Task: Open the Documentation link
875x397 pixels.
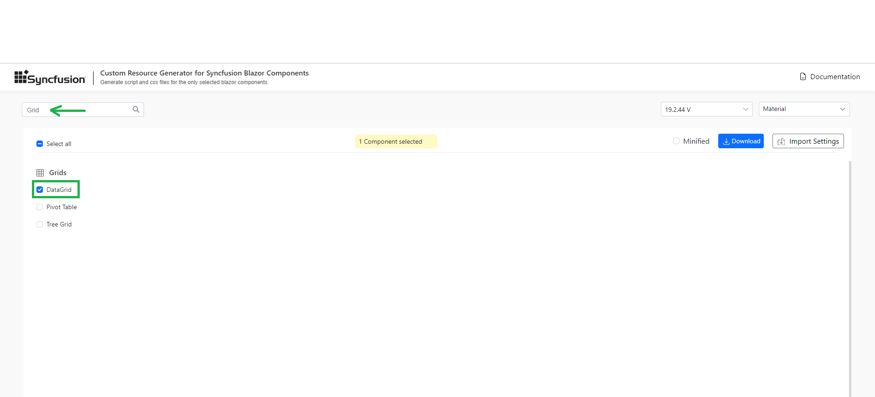Action: click(830, 76)
